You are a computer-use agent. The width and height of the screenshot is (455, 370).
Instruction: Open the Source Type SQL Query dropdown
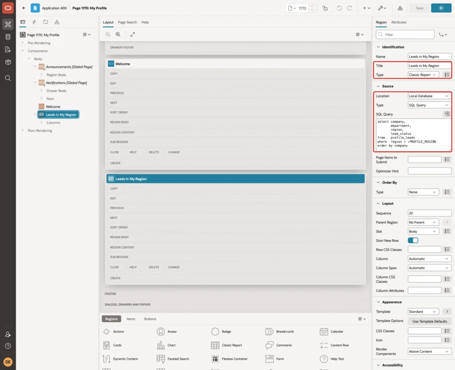430,105
